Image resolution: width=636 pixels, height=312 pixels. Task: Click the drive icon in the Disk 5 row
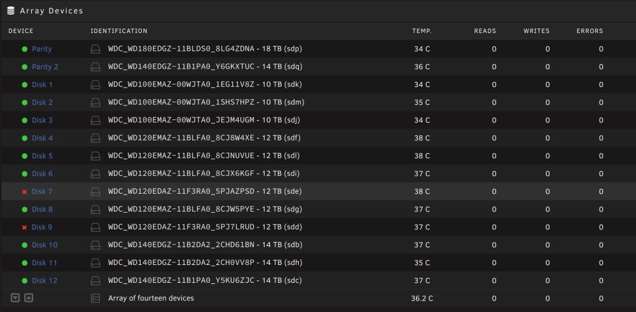click(x=95, y=156)
